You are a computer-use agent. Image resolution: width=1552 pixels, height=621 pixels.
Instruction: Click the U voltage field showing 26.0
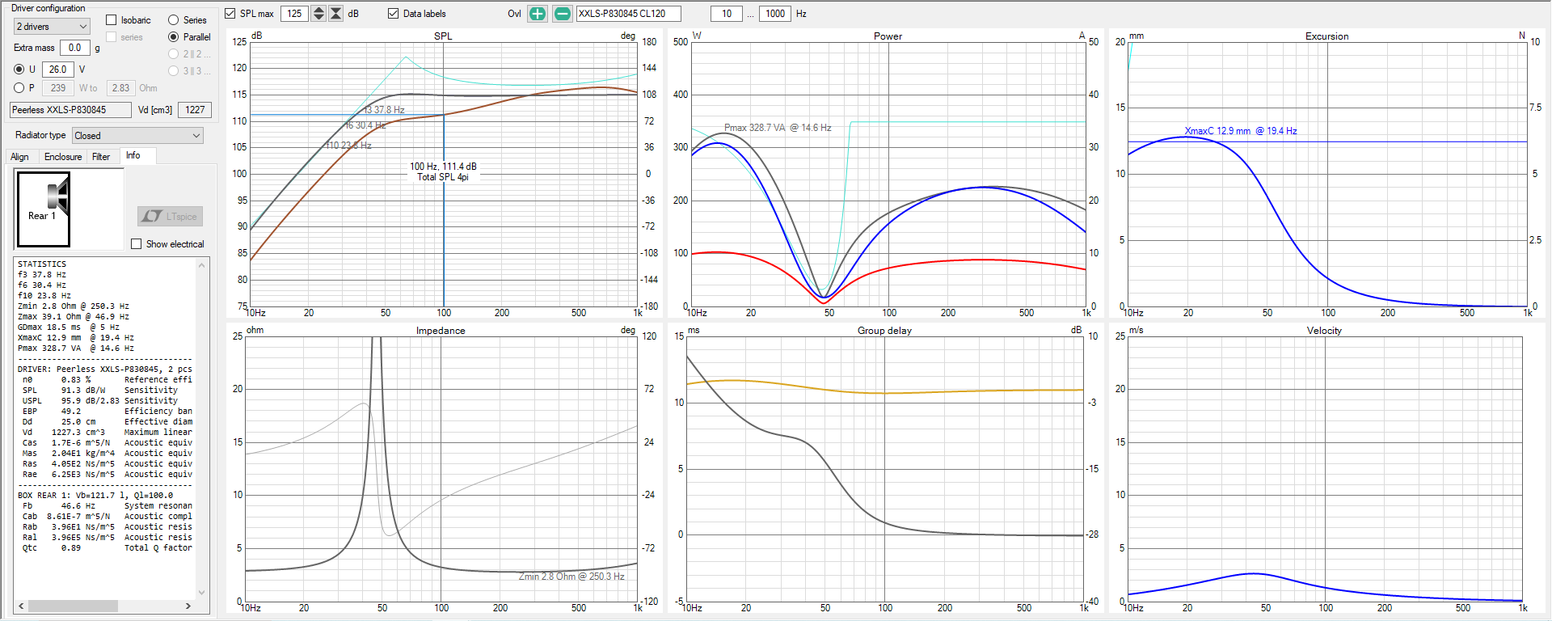coord(58,70)
